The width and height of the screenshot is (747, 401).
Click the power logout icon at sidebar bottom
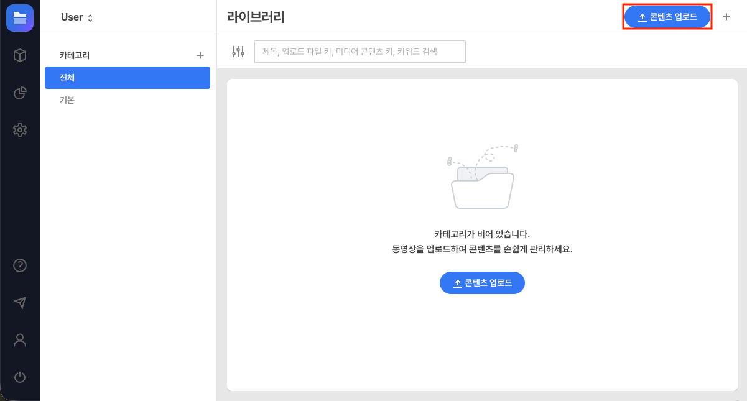tap(20, 377)
